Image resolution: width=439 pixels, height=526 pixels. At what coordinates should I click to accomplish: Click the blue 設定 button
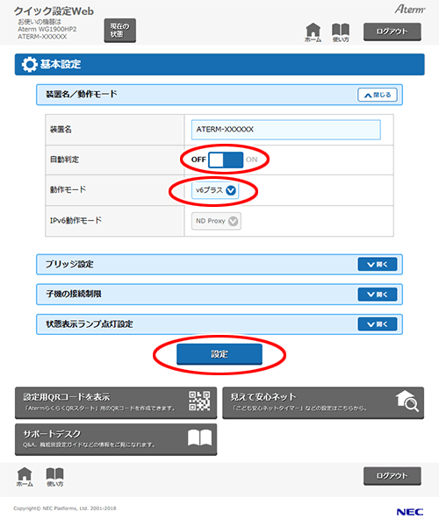coord(219,354)
